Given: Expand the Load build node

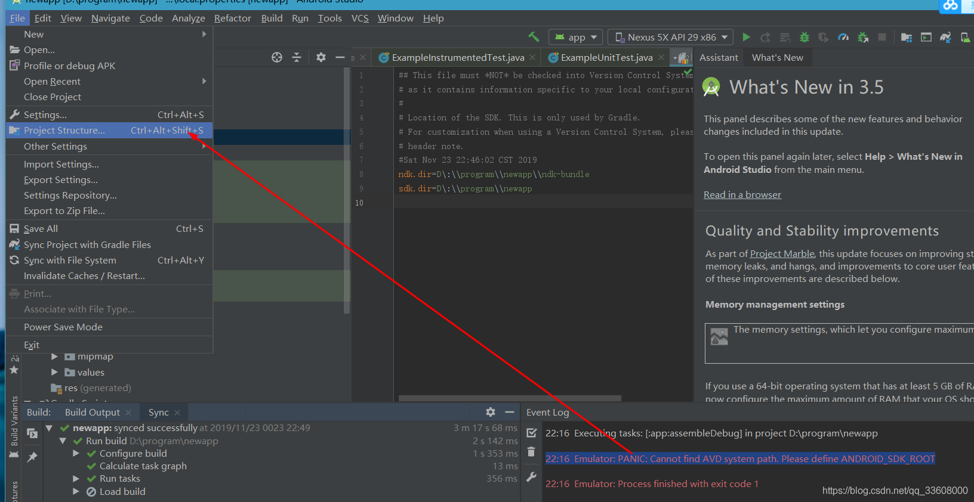Looking at the screenshot, I should [x=76, y=491].
